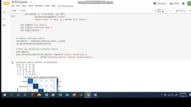Click the Share button
Viewport: 191px width, 107px height.
[x=174, y=4]
